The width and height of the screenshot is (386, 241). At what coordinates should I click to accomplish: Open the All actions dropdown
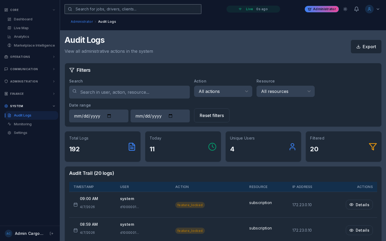point(223,91)
